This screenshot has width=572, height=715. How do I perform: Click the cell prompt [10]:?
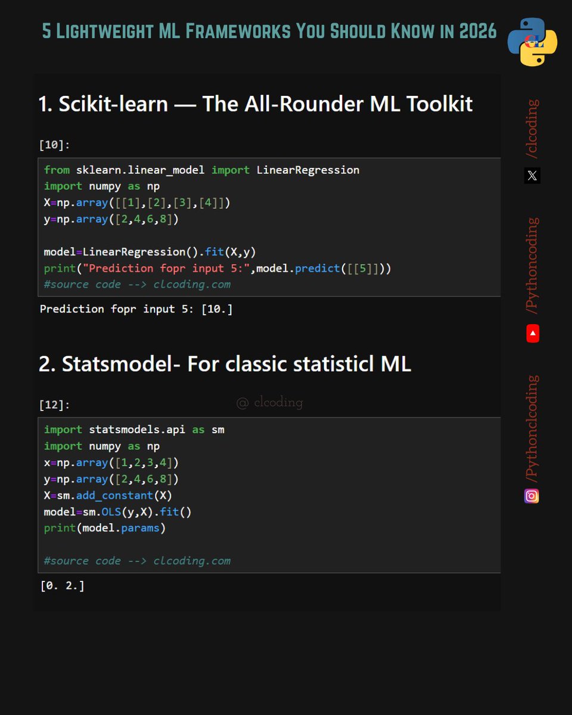(55, 145)
